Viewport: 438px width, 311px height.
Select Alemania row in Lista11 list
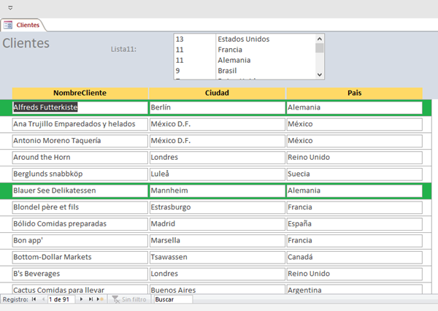click(245, 61)
